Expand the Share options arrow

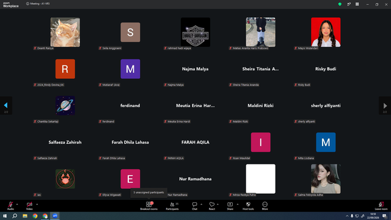[x=238, y=204]
